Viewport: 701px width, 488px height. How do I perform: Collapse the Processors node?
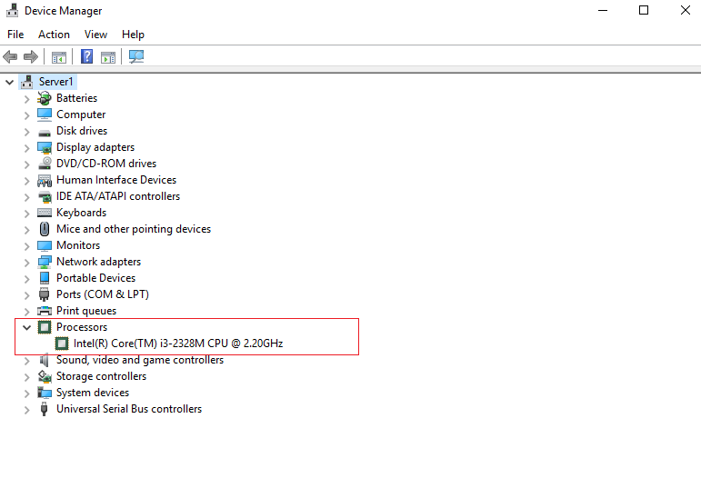click(27, 327)
